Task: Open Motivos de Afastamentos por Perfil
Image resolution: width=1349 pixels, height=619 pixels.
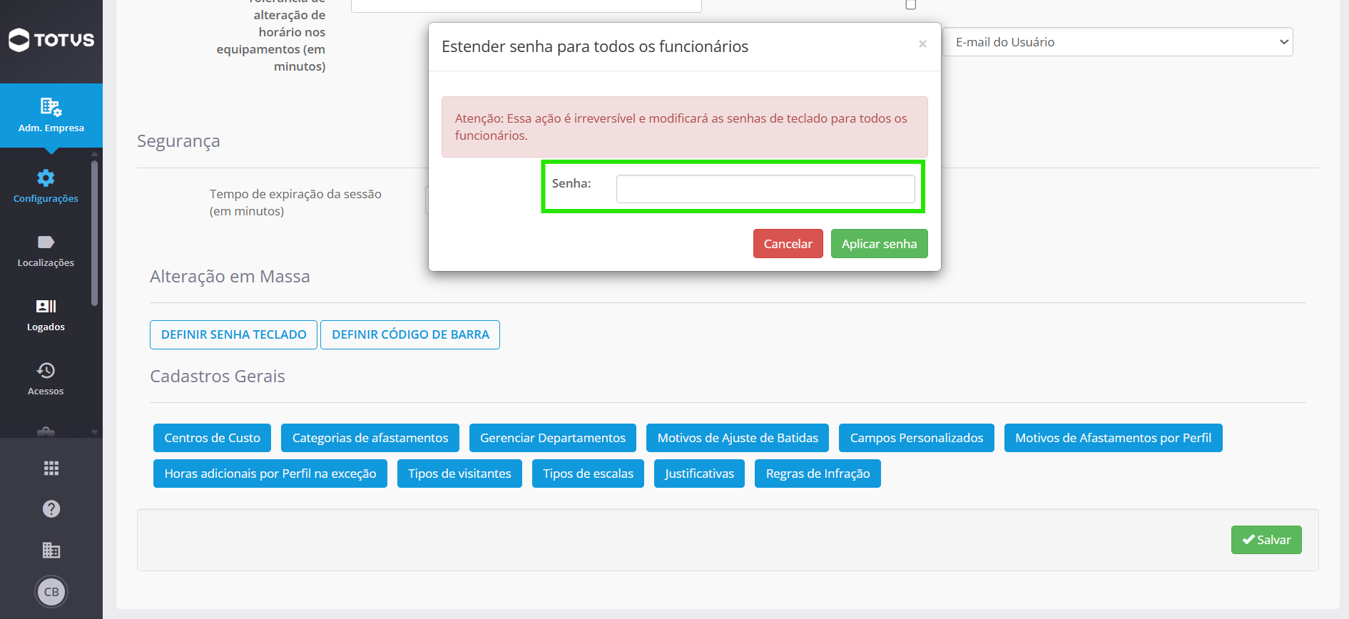Action: pos(1114,438)
